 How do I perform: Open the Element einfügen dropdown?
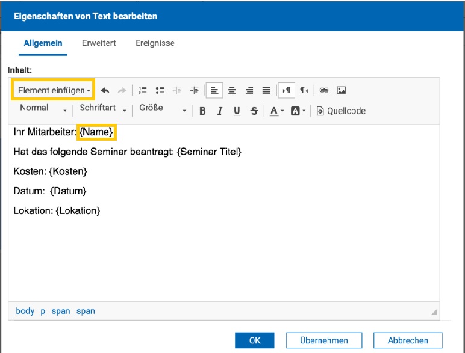pyautogui.click(x=54, y=90)
